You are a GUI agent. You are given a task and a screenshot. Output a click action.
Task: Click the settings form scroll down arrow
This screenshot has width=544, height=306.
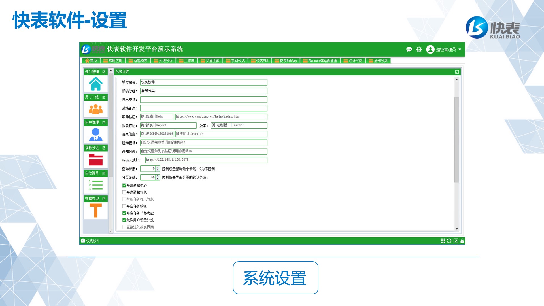457,229
